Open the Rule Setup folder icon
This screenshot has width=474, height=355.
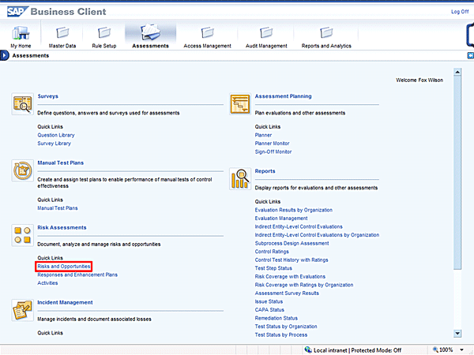click(x=104, y=32)
